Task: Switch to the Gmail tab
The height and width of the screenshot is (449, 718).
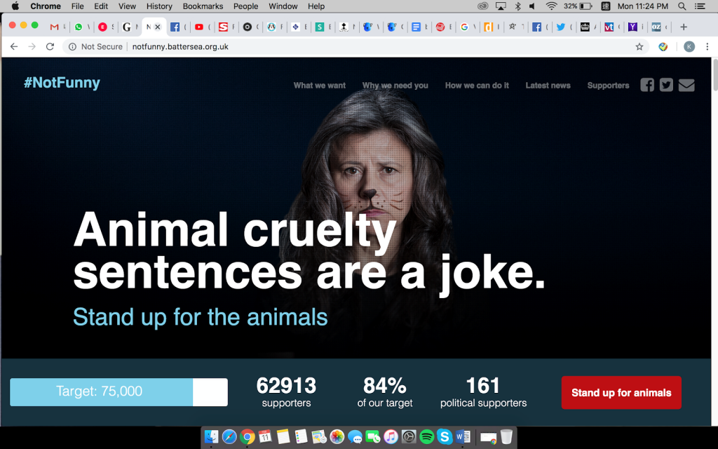Action: coord(55,27)
